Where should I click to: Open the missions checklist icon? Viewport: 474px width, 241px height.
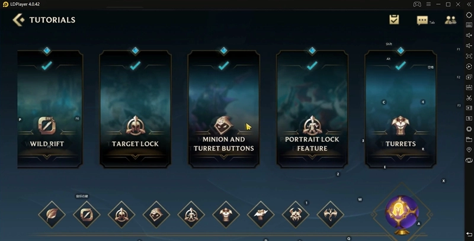394,20
